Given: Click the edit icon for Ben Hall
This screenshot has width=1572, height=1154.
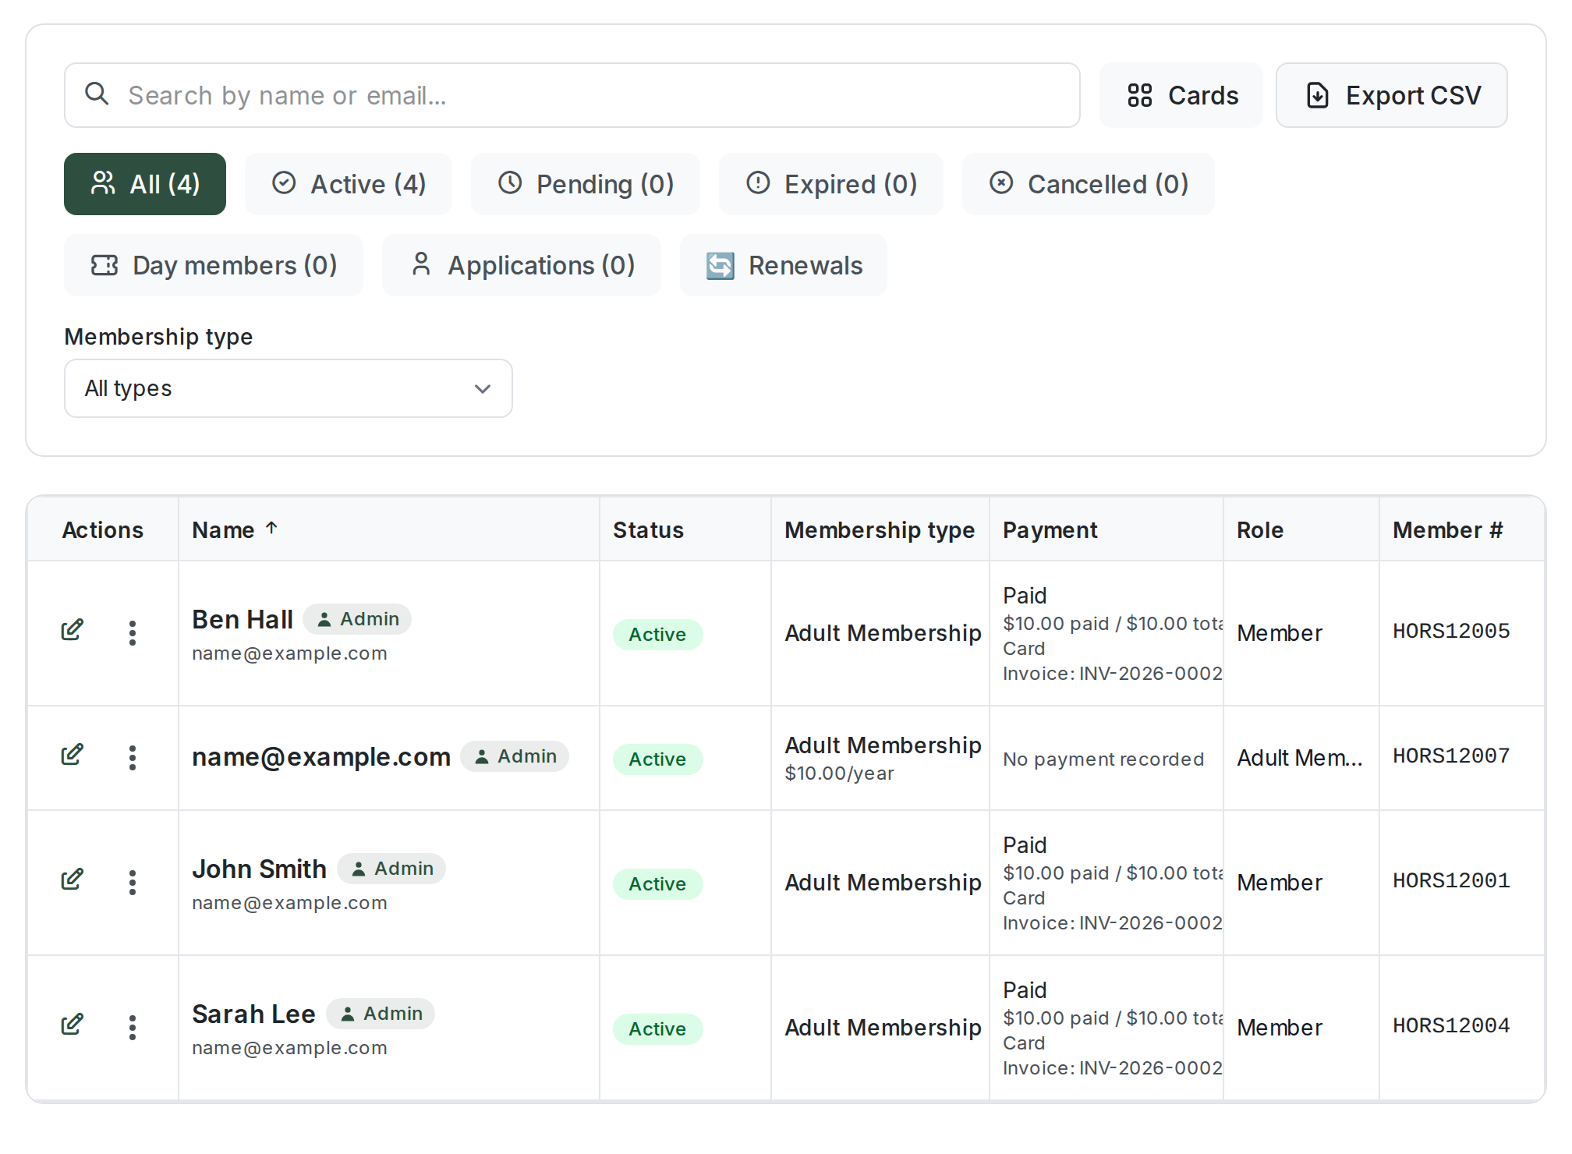Looking at the screenshot, I should point(73,630).
